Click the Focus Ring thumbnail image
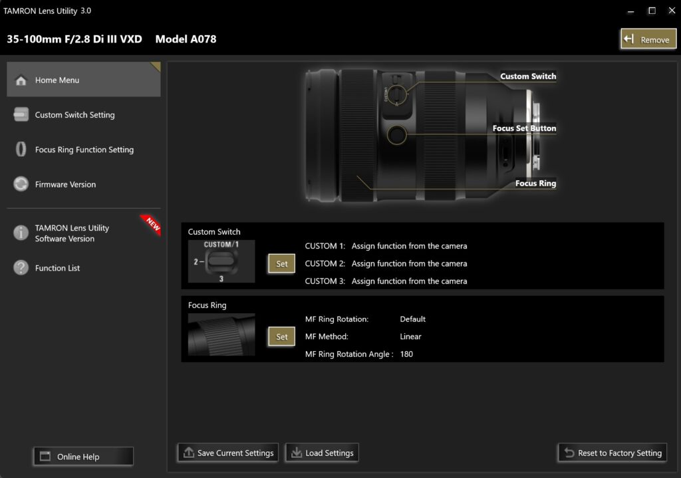Screen dimensions: 681x478 [221, 334]
